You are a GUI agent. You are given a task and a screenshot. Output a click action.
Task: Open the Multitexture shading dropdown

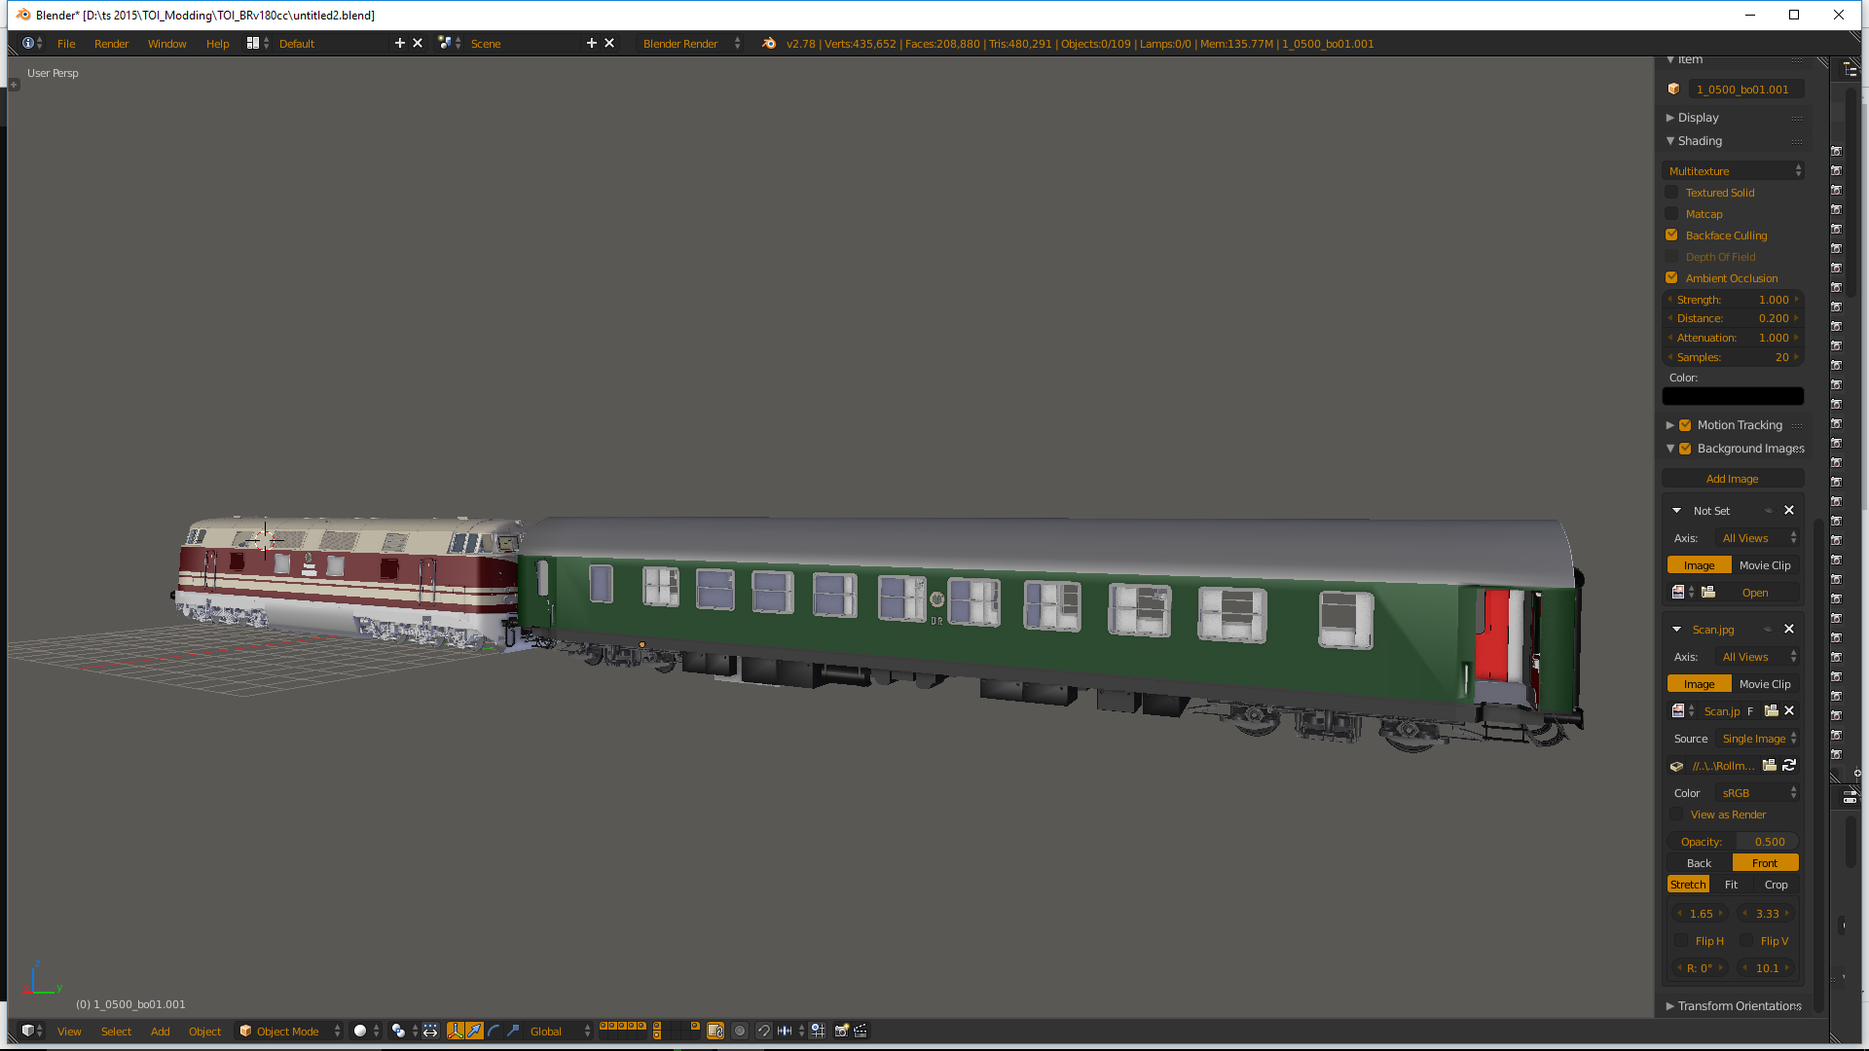[1733, 171]
